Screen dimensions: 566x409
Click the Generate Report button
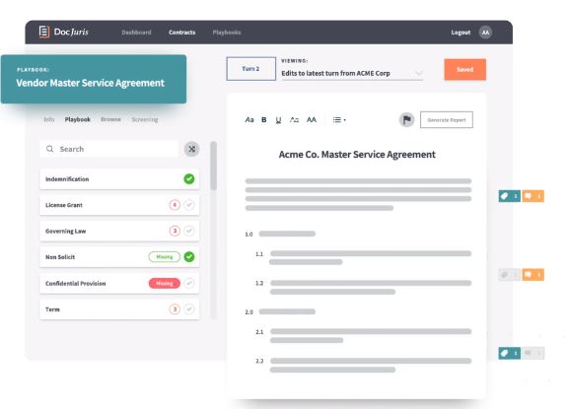(x=447, y=119)
